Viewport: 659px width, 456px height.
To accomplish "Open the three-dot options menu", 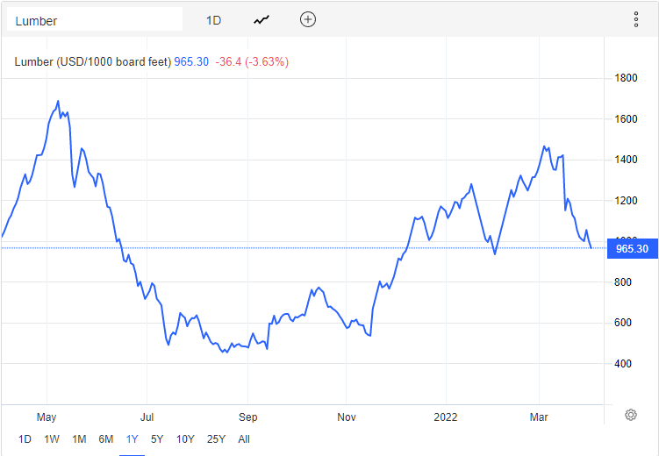I will click(636, 19).
